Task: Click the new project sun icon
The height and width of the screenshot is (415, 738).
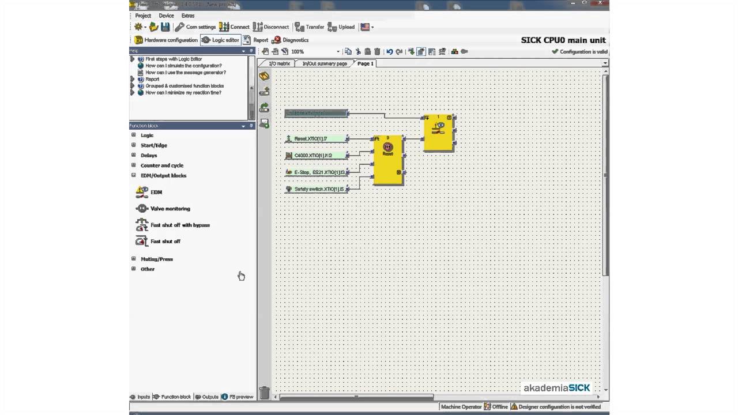Action: point(138,27)
